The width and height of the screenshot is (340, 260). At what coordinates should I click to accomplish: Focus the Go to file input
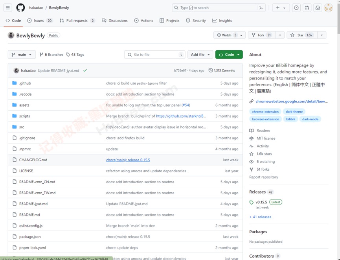[154, 54]
